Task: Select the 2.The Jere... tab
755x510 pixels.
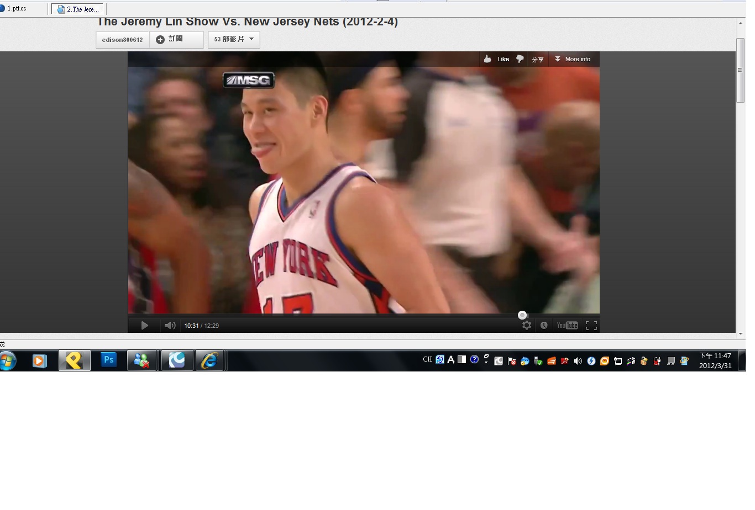Action: tap(78, 9)
